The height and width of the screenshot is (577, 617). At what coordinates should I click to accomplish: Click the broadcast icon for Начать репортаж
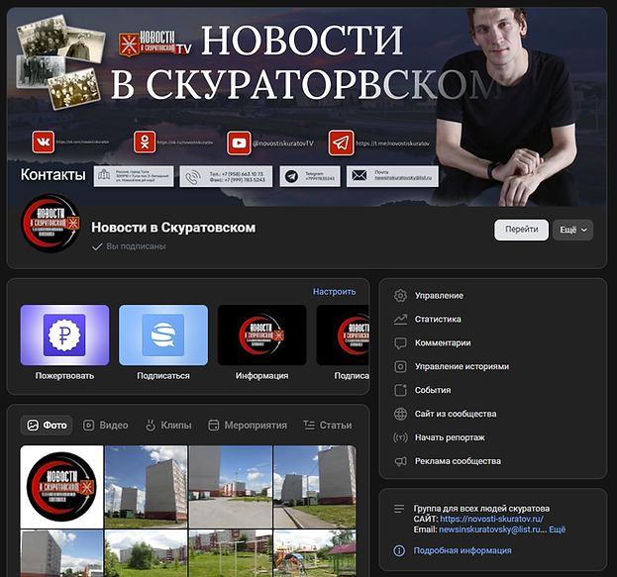[400, 437]
